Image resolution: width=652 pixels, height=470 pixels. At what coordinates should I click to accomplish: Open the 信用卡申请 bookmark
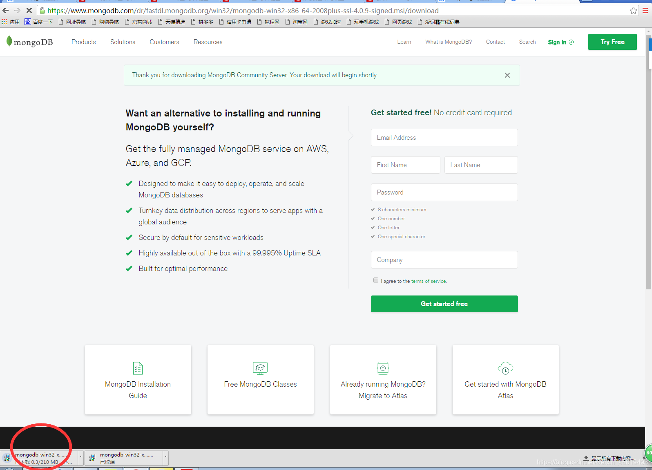coord(235,22)
